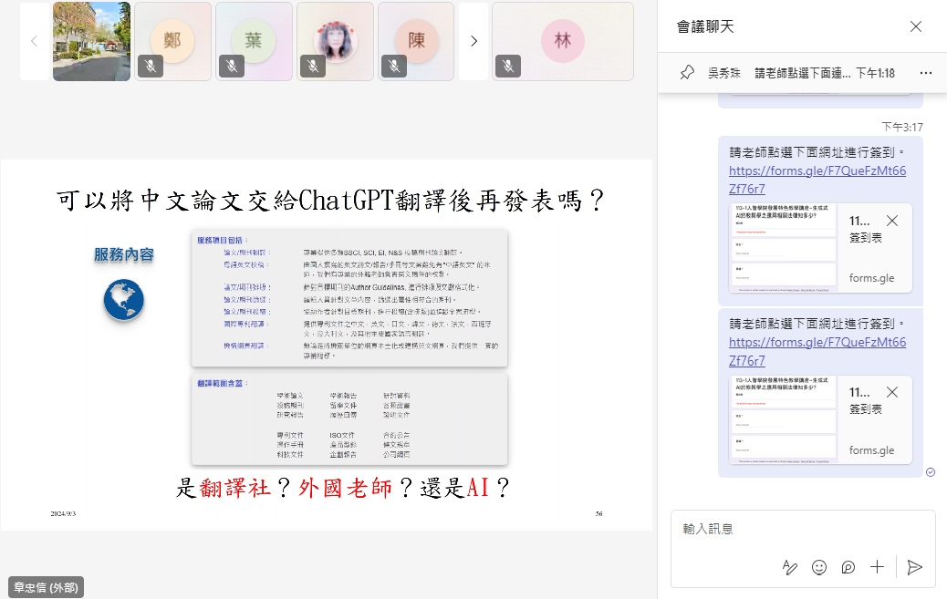The image size is (947, 599).
Task: Click the loop chat bubble icon
Action: coord(848,567)
